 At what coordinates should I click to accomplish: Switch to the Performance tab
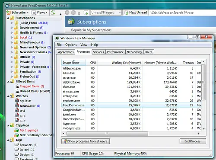point(115,52)
